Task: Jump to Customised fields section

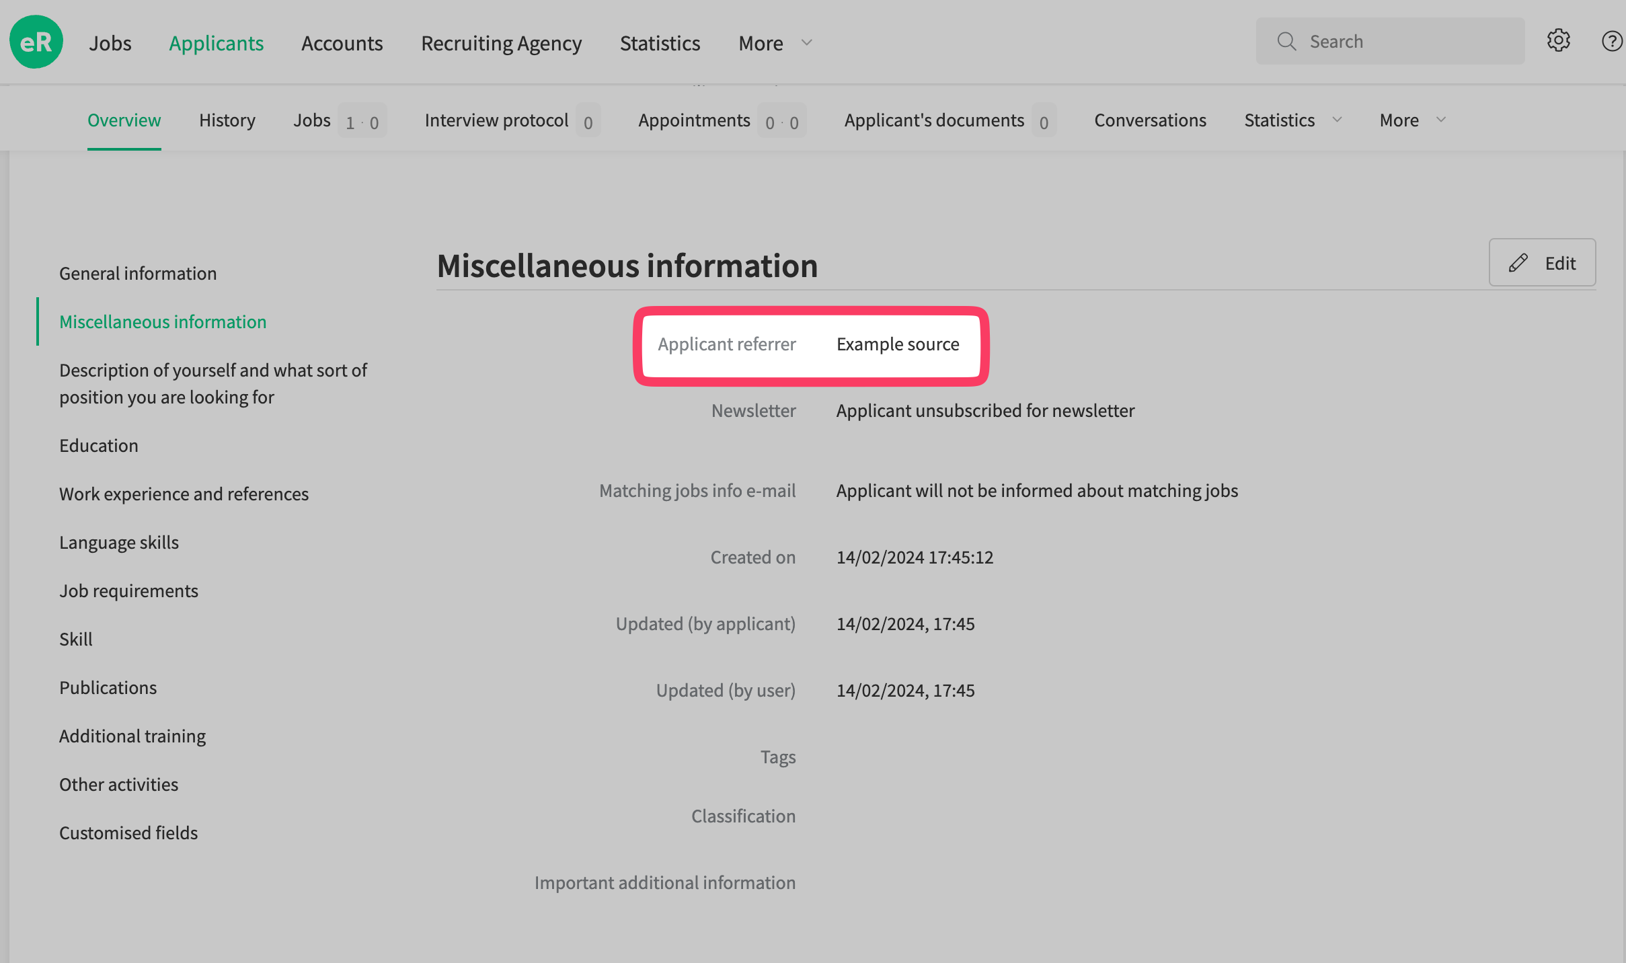Action: point(128,833)
